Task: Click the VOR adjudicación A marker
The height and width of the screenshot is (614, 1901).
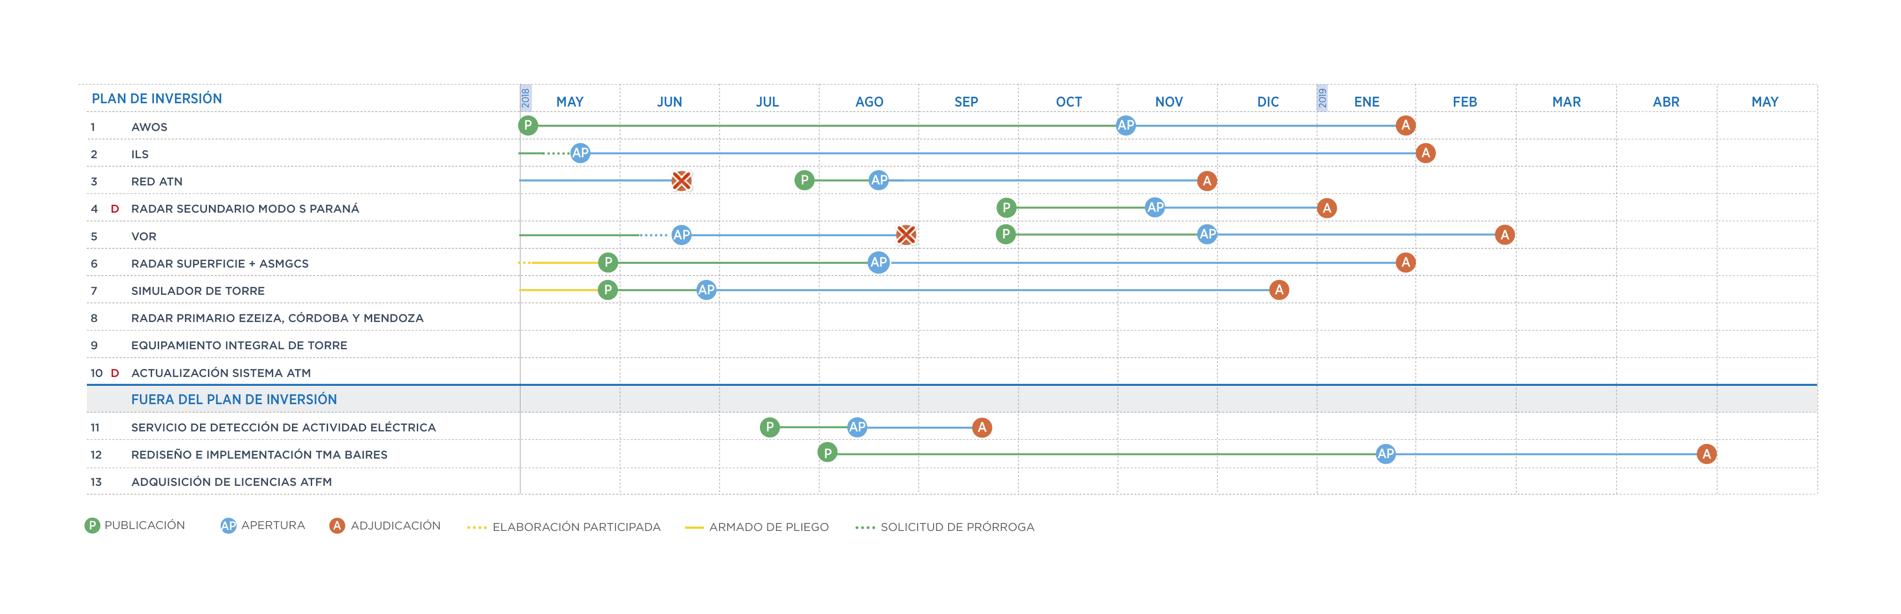Action: click(x=1504, y=235)
